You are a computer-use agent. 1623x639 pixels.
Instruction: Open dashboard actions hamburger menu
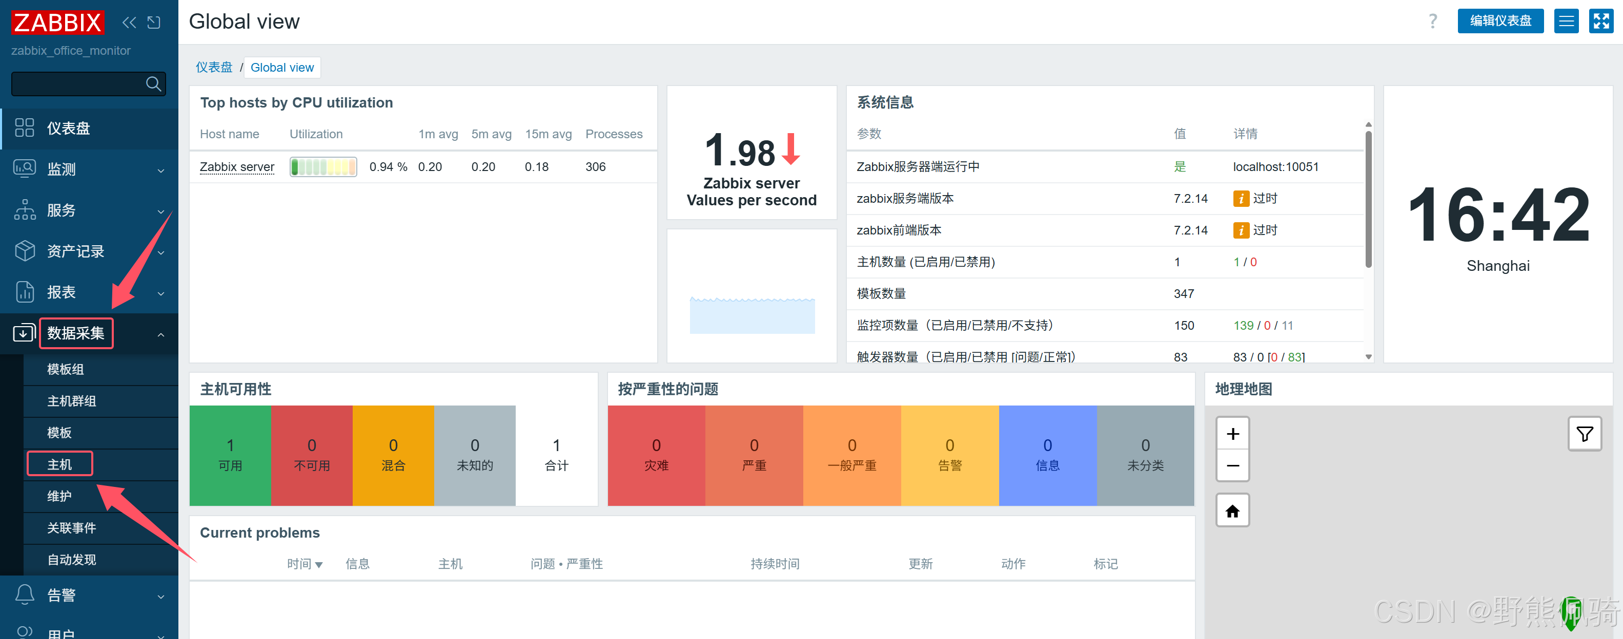click(x=1566, y=22)
